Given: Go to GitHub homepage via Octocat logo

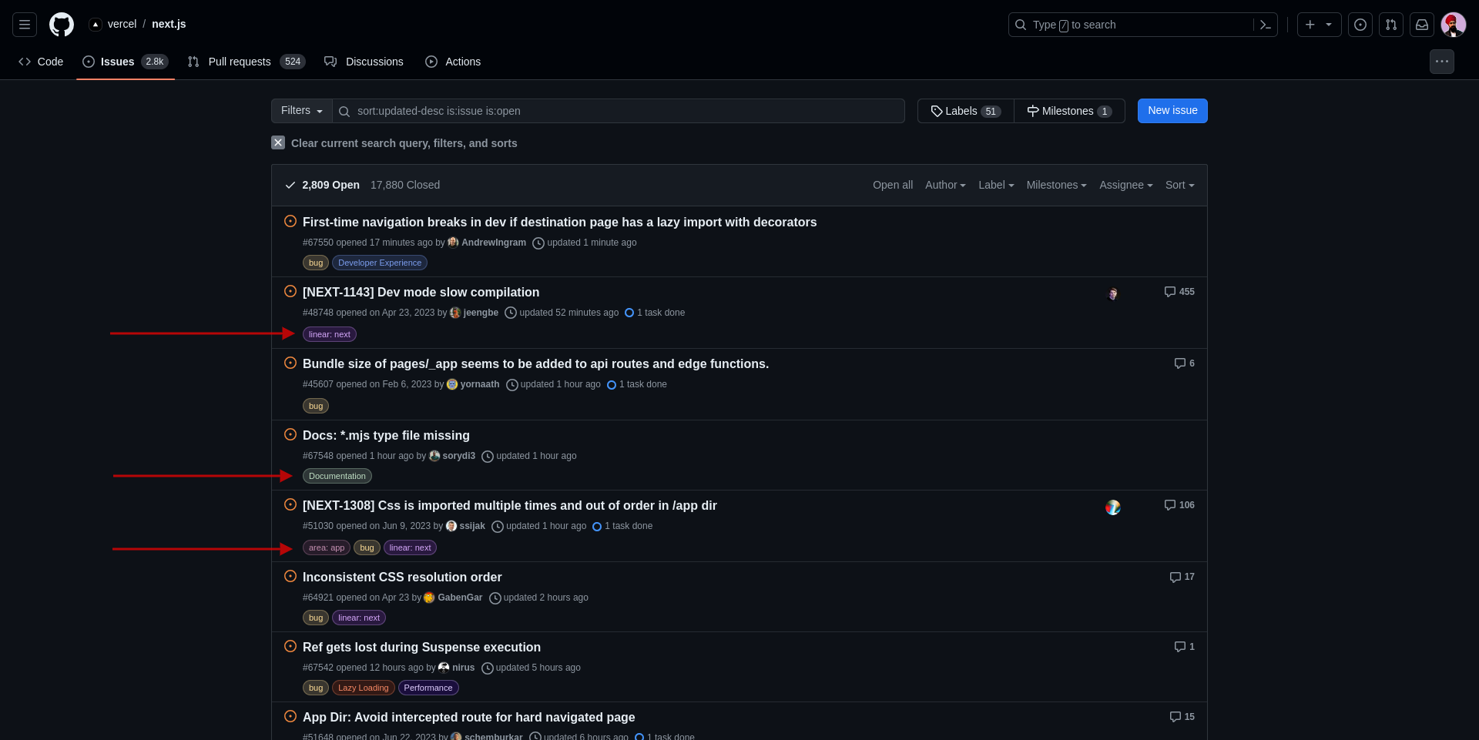Looking at the screenshot, I should point(62,25).
